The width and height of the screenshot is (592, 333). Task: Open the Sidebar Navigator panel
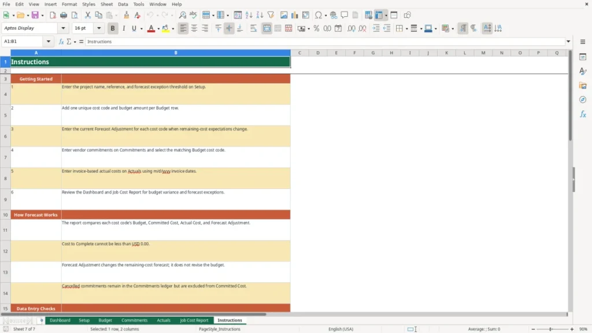pos(583,99)
